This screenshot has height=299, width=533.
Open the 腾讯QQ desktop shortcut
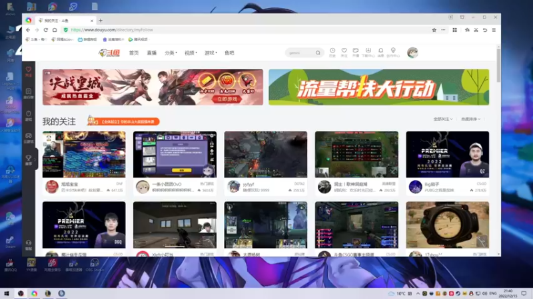point(10,264)
